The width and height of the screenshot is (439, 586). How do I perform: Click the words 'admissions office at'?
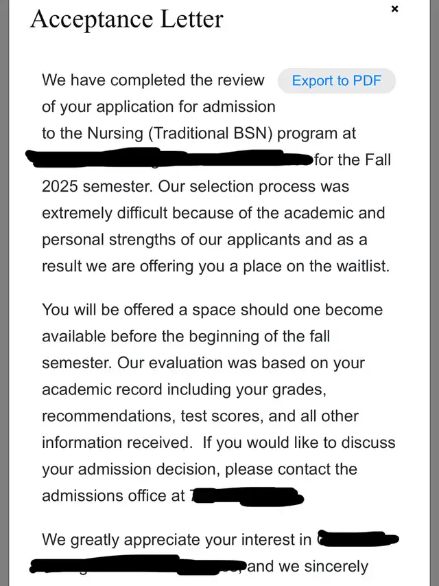[x=113, y=495]
